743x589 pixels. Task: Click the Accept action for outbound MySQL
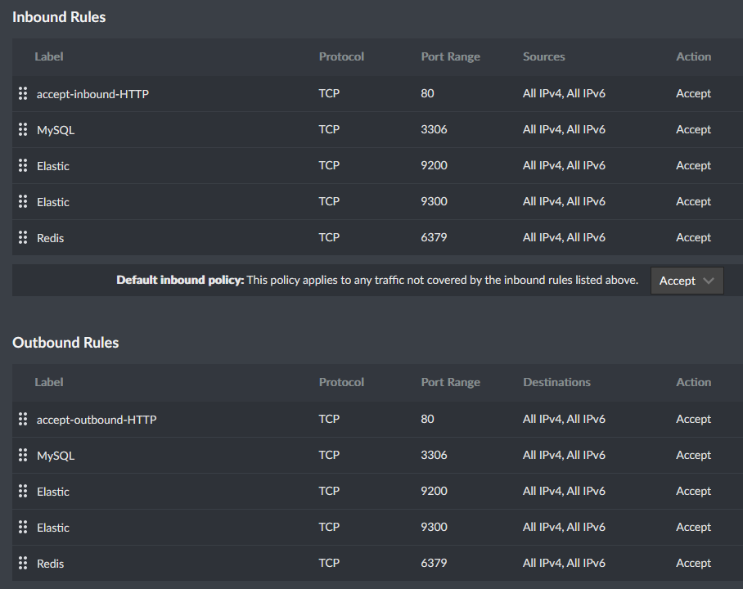pyautogui.click(x=693, y=455)
